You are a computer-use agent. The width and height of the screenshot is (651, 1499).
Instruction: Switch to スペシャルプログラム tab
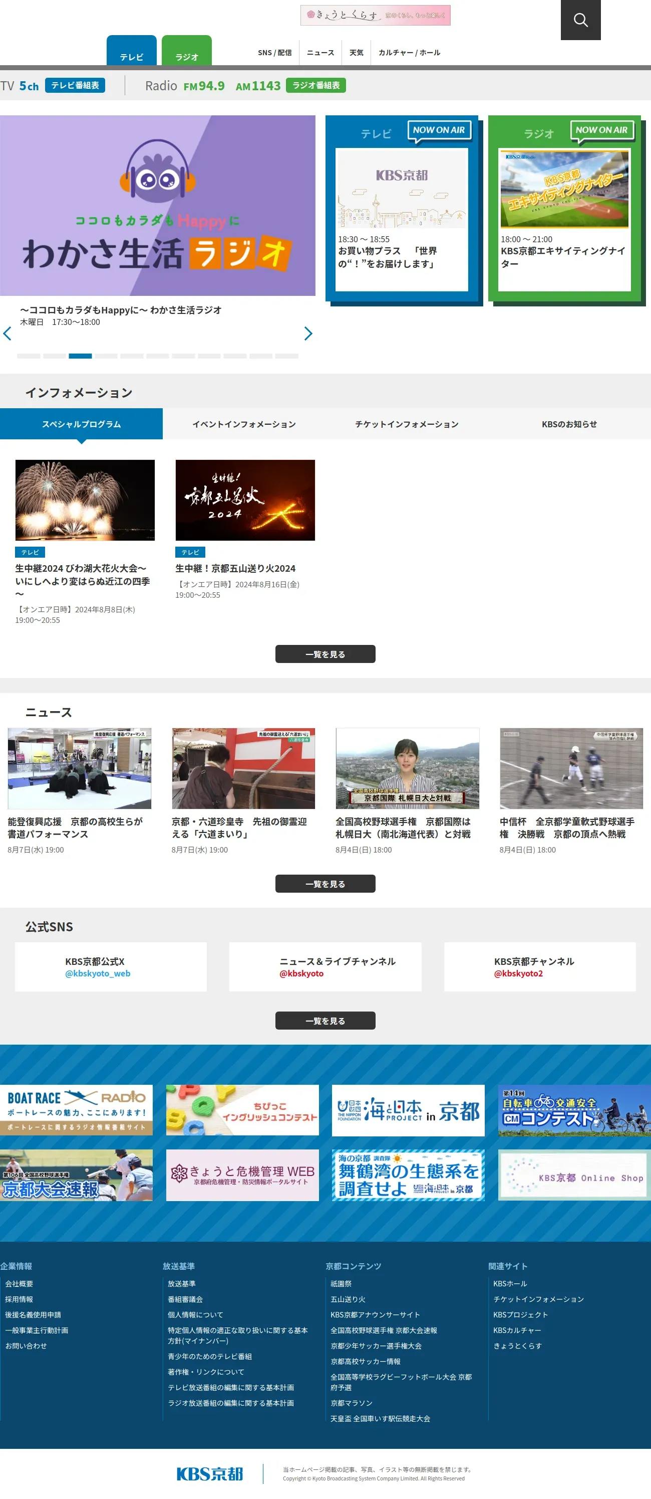(x=81, y=424)
